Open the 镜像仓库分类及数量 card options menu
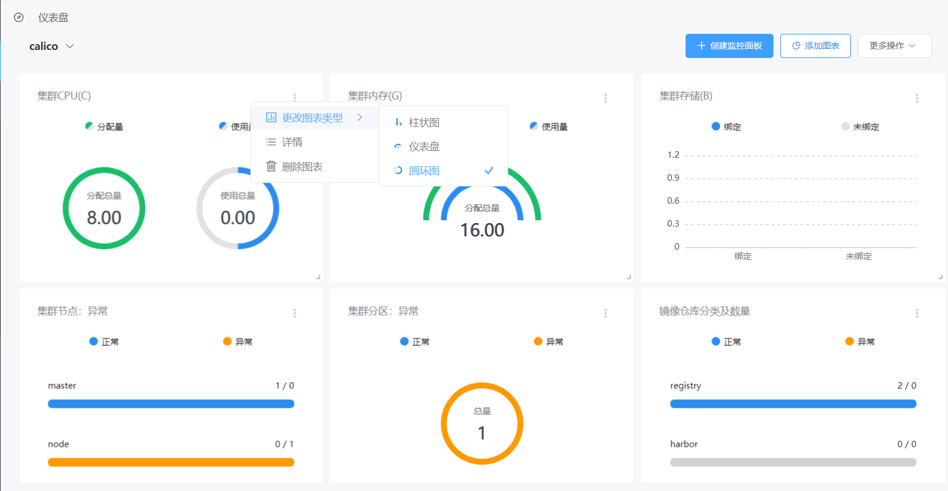Viewport: 948px width, 491px height. click(916, 313)
